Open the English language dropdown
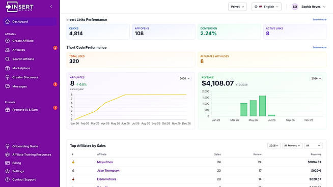Image resolution: width=333 pixels, height=187 pixels. click(x=266, y=7)
